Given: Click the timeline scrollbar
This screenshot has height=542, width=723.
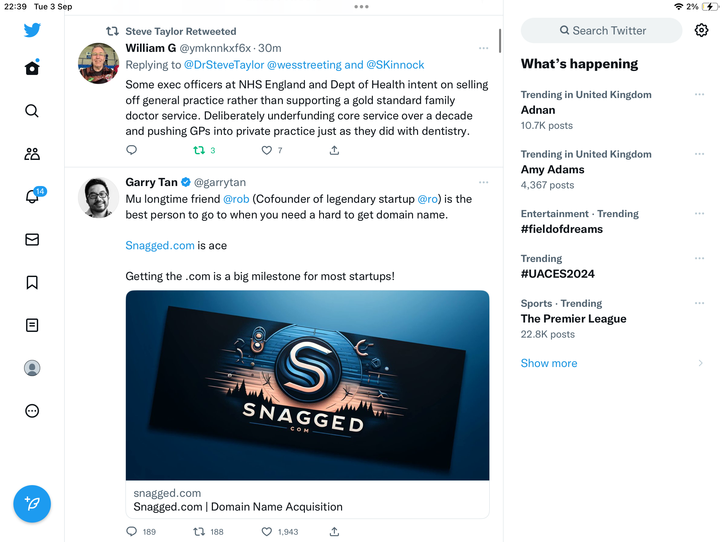Looking at the screenshot, I should click(x=500, y=41).
